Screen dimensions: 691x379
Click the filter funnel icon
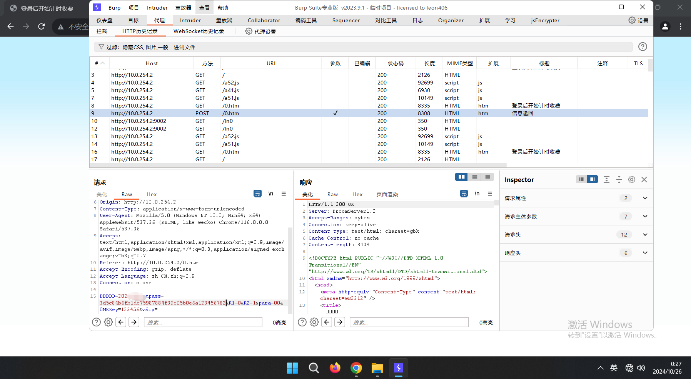point(101,47)
